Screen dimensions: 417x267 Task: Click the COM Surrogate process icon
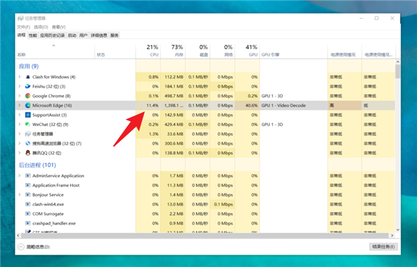coord(28,214)
